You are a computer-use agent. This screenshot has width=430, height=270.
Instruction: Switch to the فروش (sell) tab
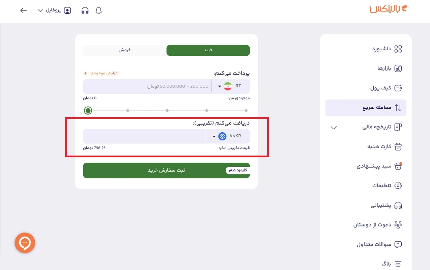(125, 50)
